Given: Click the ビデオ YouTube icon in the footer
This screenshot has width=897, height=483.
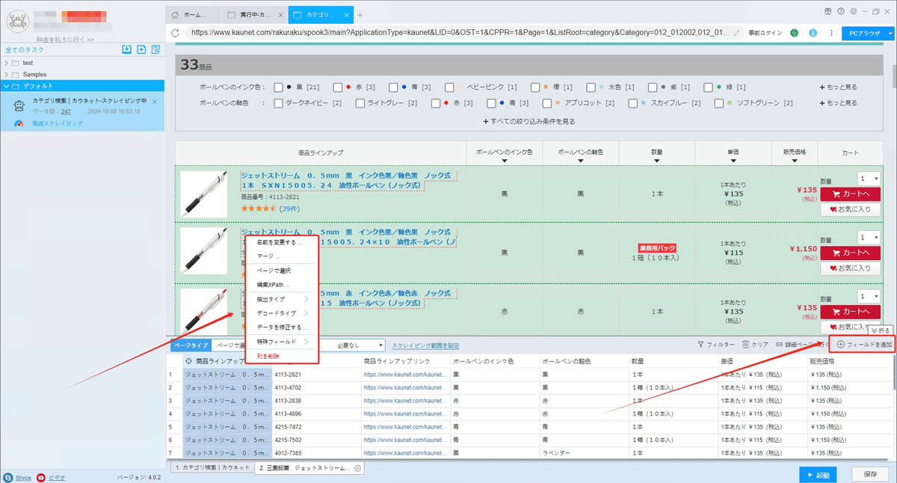Looking at the screenshot, I should tap(41, 477).
